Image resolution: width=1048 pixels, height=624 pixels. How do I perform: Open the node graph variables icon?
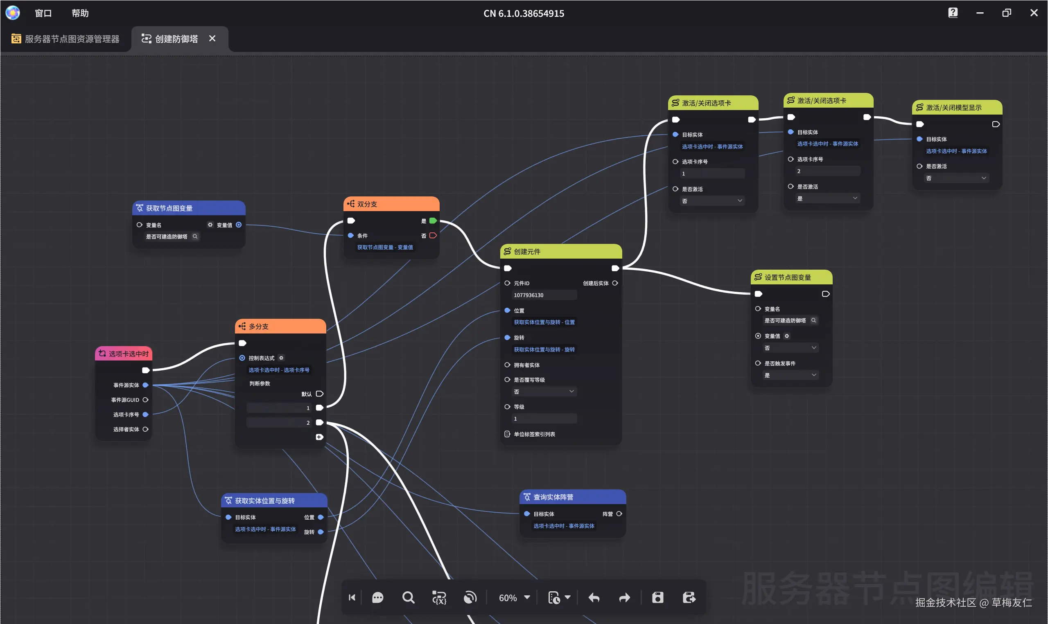click(439, 597)
